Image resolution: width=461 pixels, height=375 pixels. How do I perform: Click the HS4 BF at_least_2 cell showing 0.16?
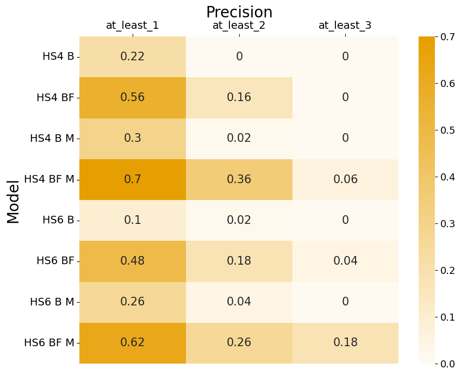click(239, 97)
